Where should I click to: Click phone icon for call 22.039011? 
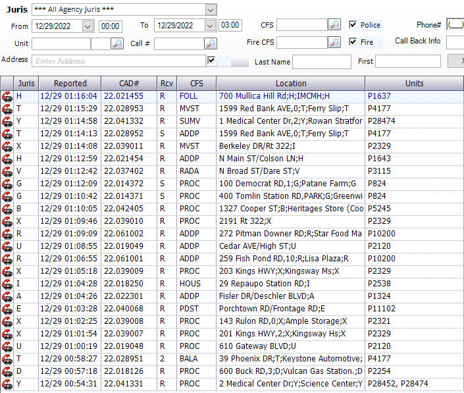pyautogui.click(x=7, y=147)
